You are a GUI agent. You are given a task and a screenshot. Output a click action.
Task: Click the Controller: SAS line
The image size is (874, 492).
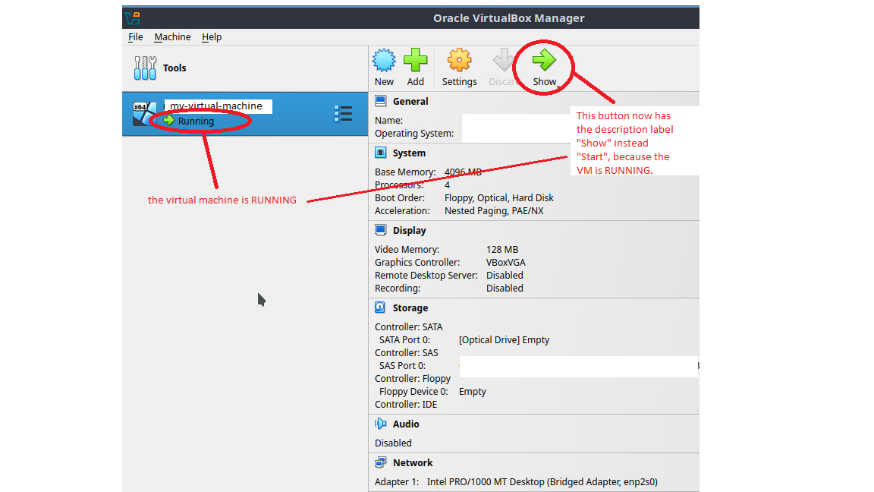coord(407,352)
